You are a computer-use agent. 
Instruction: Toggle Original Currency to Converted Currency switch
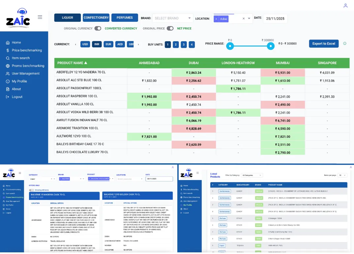tap(98, 28)
